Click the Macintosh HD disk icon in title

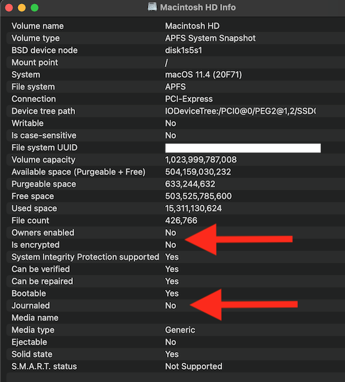[x=152, y=7]
